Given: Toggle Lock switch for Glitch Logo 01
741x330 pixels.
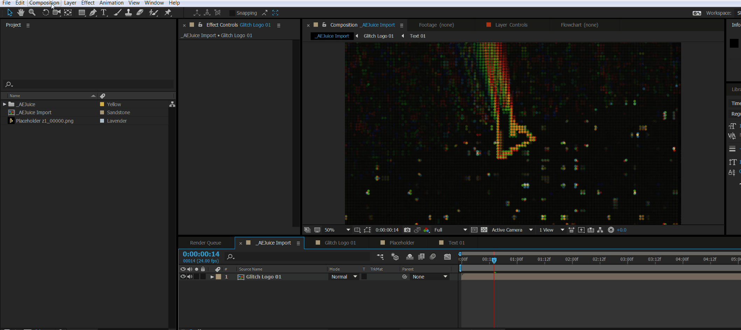Looking at the screenshot, I should pos(203,277).
